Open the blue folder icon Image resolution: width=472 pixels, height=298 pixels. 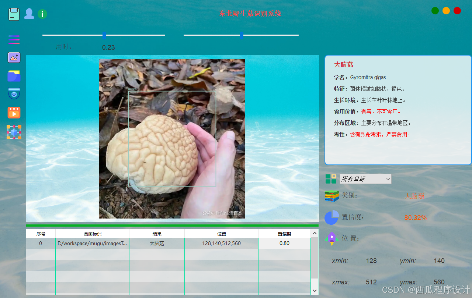tap(14, 76)
